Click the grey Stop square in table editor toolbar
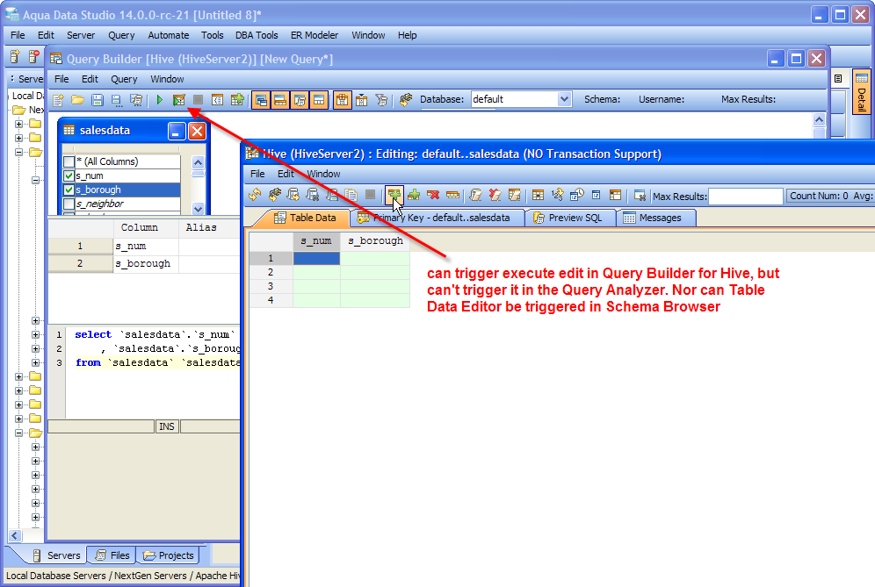This screenshot has width=875, height=587. [x=370, y=195]
